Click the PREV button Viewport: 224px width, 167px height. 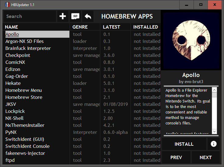click(176, 157)
